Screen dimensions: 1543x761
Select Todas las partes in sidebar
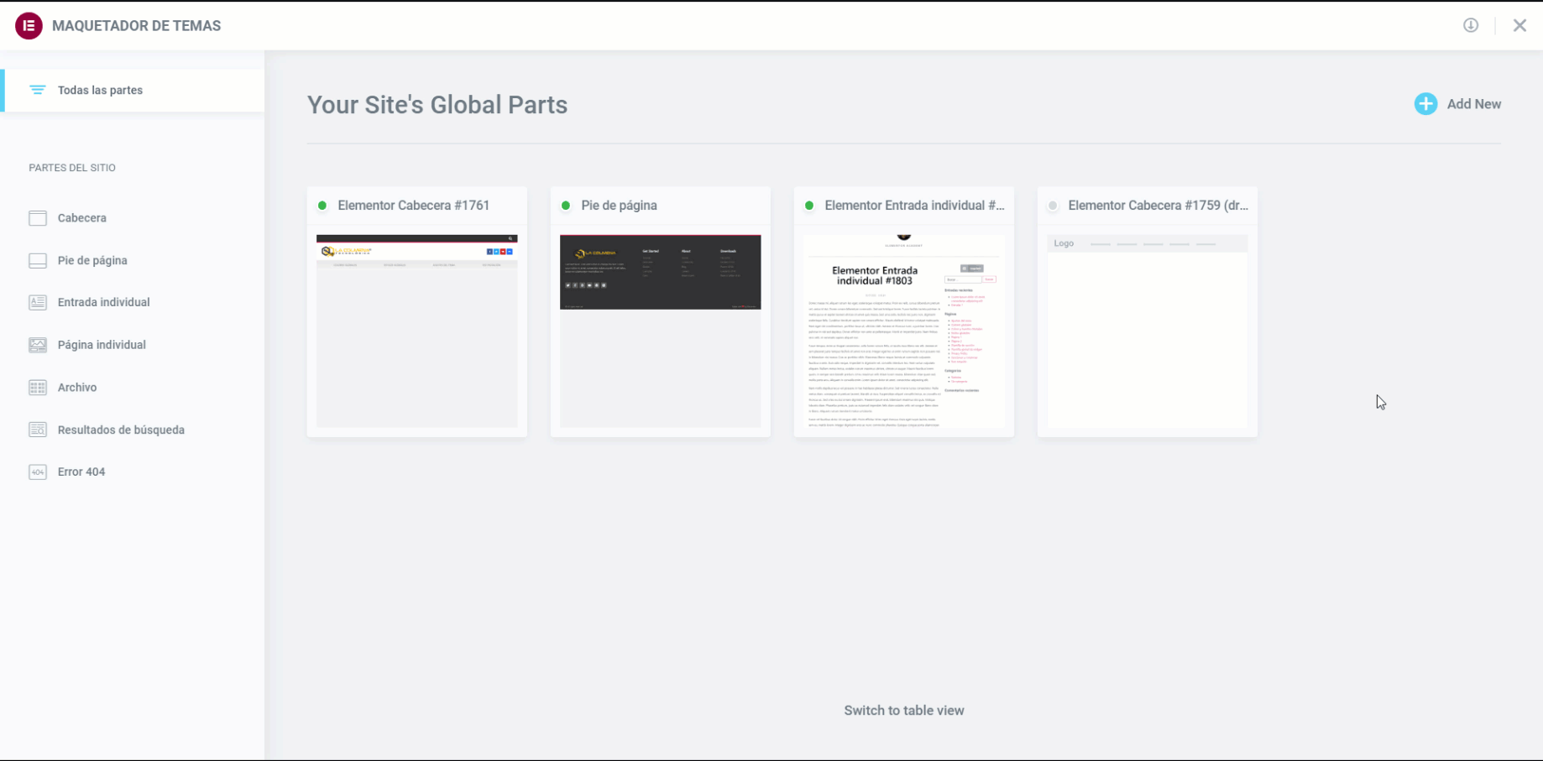(x=100, y=91)
